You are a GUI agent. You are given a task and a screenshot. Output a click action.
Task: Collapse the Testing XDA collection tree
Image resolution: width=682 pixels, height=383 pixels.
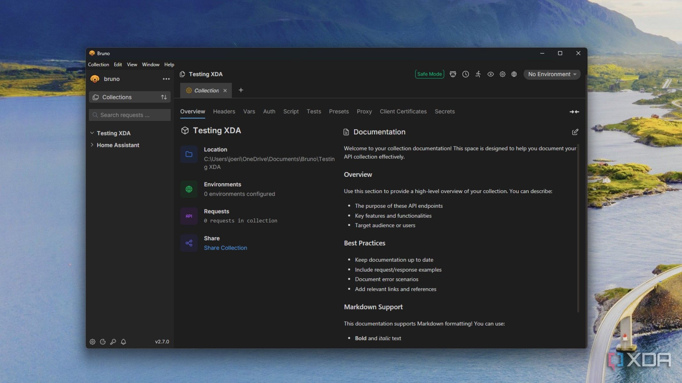click(92, 133)
